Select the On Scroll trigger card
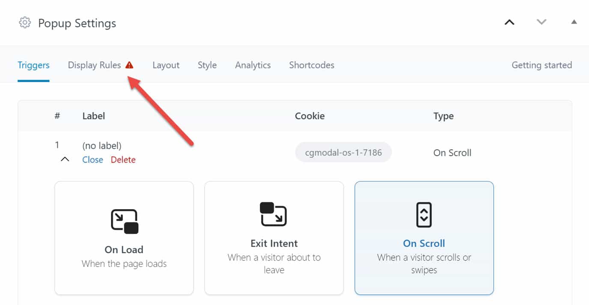Image resolution: width=589 pixels, height=305 pixels. click(424, 238)
